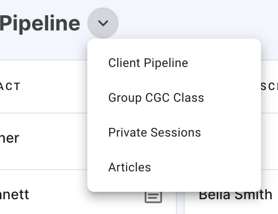The image size is (278, 214).
Task: Open the Articles pipeline option
Action: point(174,167)
